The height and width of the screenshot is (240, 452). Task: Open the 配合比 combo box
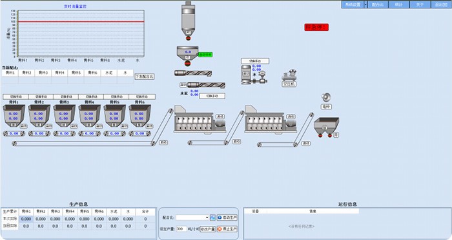click(x=192, y=217)
